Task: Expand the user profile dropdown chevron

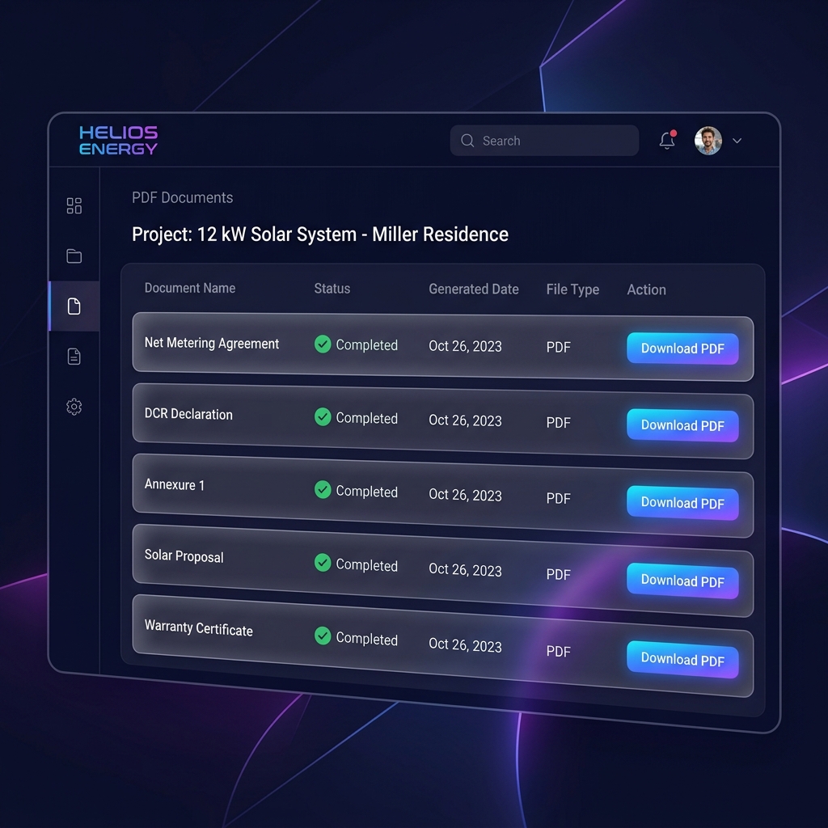Action: click(x=737, y=141)
